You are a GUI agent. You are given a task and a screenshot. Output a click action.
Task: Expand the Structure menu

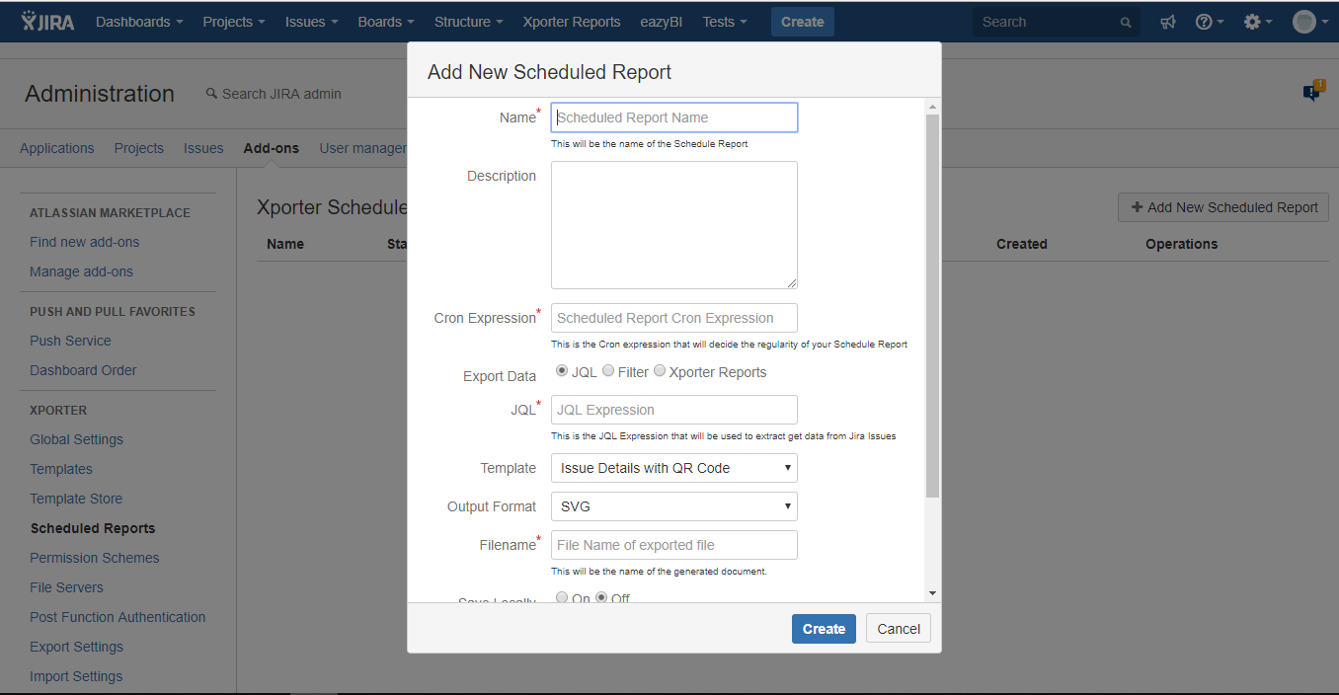point(468,22)
